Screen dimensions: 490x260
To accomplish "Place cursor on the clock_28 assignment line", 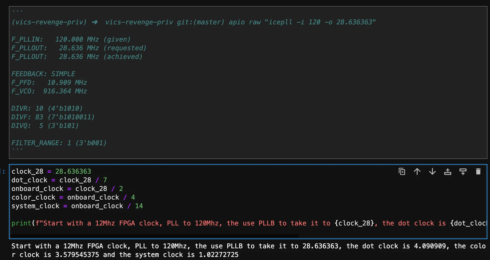I will [x=51, y=172].
